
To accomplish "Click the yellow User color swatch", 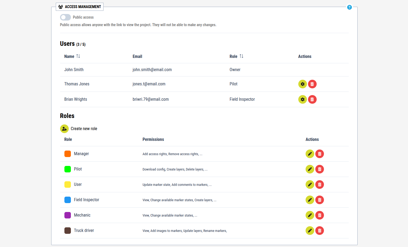I will click(x=68, y=185).
